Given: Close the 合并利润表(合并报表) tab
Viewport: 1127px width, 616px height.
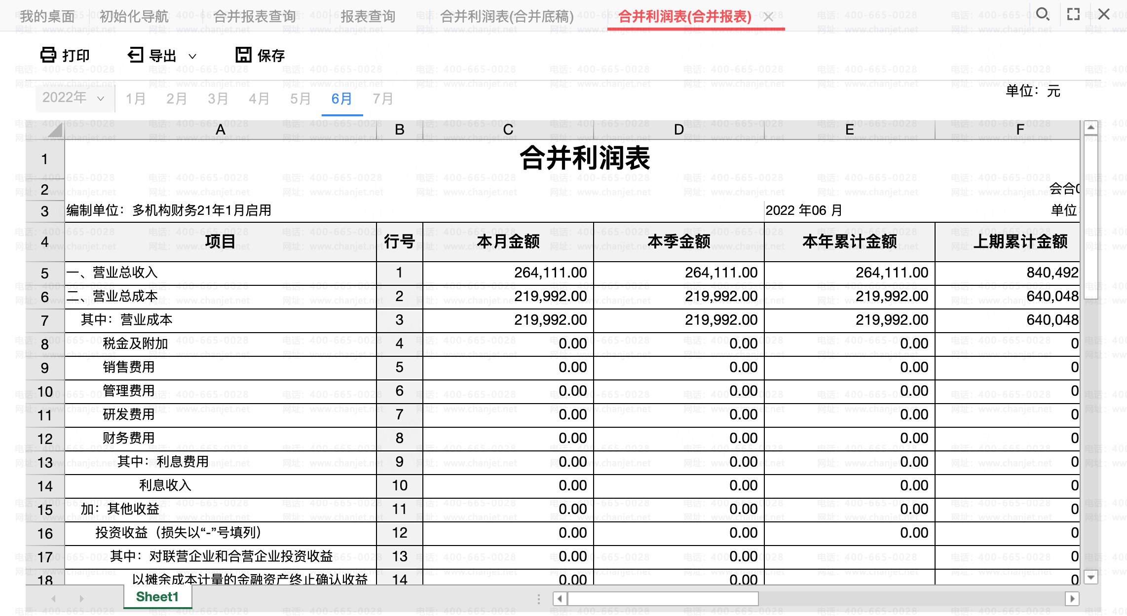Looking at the screenshot, I should coord(768,17).
